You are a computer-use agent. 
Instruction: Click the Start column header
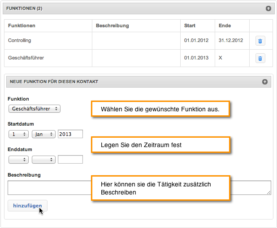[190, 26]
